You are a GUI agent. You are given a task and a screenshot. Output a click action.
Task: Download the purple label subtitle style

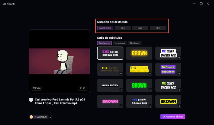pyautogui.click(x=179, y=73)
